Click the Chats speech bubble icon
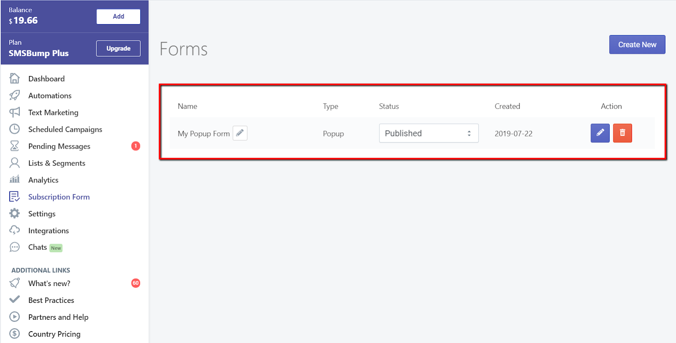Screen dimensions: 676x343 coord(14,247)
